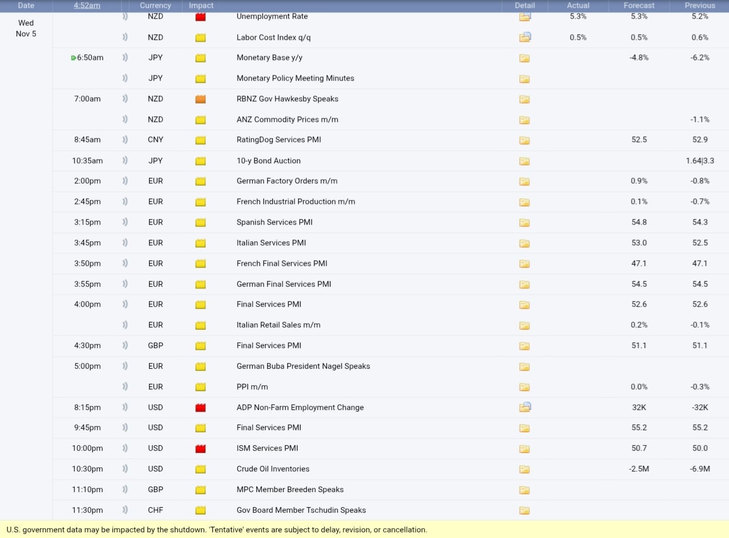
Task: Click detail folder for German Factory Orders m/m
Action: 524,182
